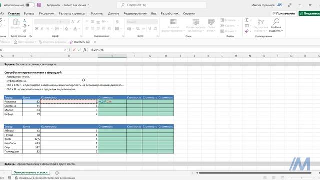
Task: Open the Справка help tab
Action: (189, 13)
